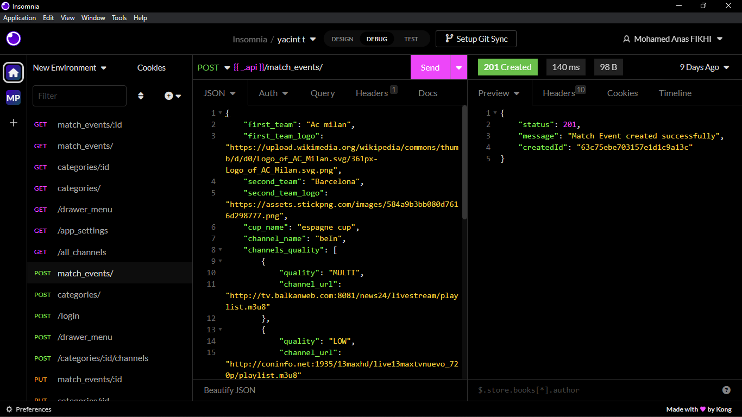Open the Docs tab

[x=428, y=93]
